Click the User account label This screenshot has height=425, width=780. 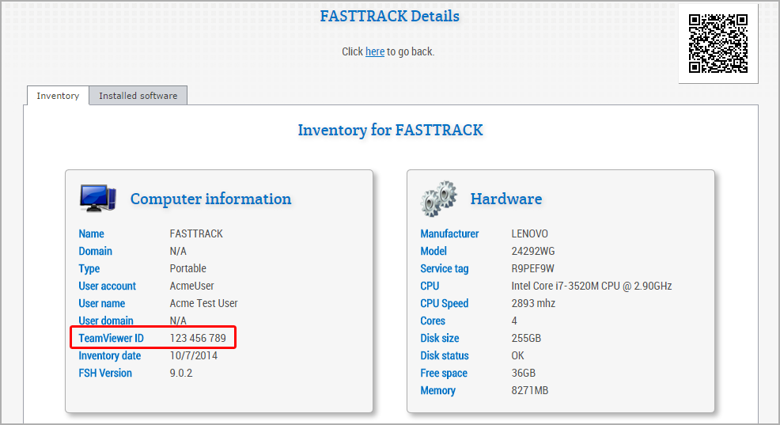click(107, 286)
